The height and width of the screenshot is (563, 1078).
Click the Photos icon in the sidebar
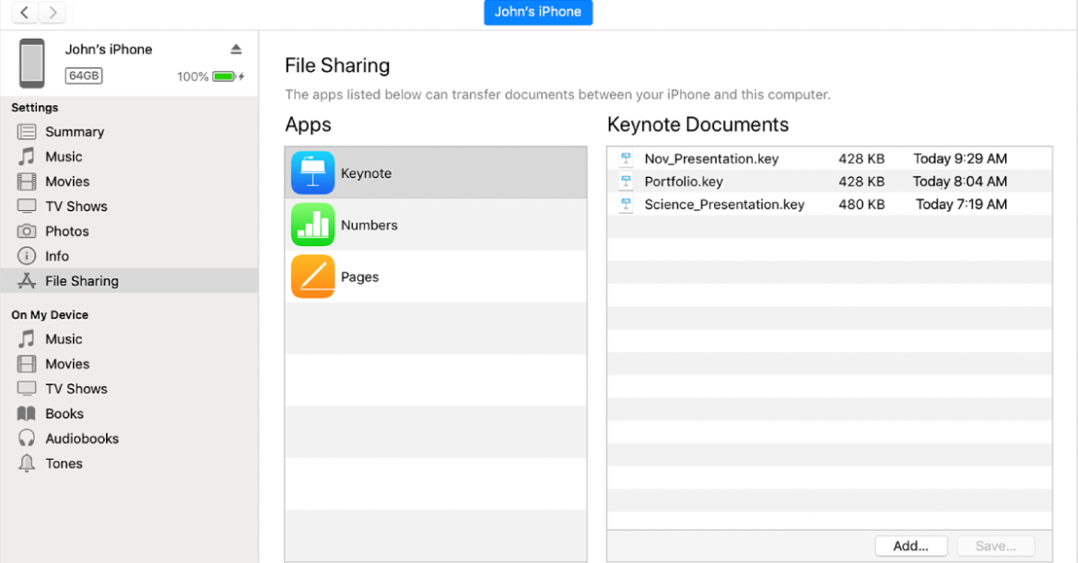[27, 230]
